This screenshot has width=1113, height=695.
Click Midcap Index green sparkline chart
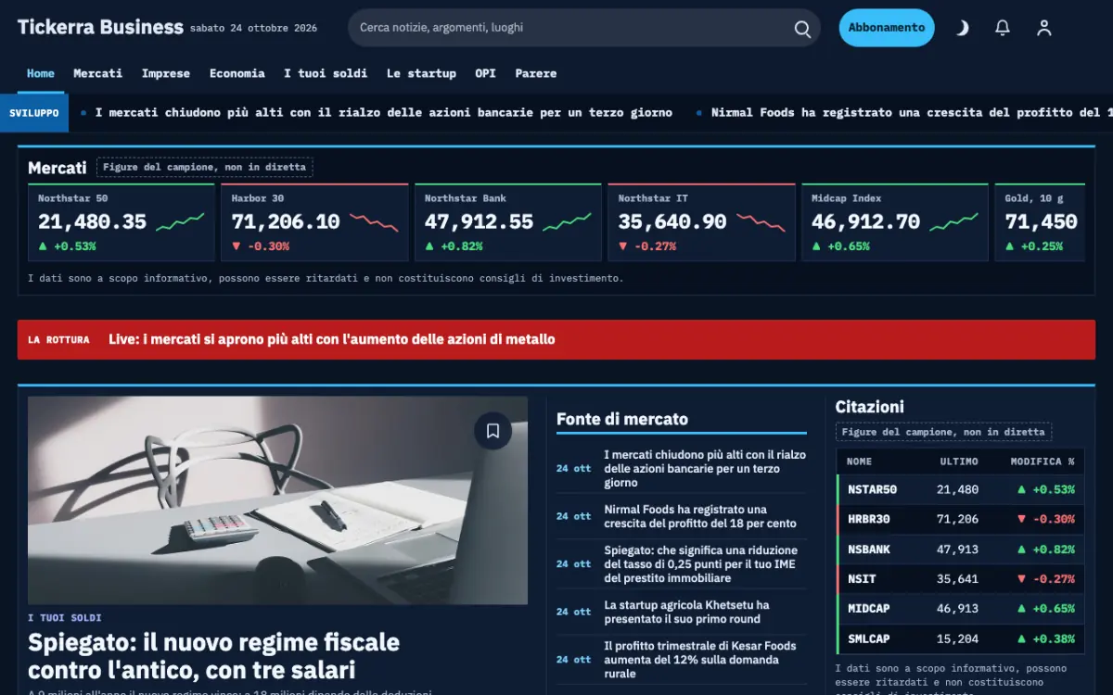(953, 222)
